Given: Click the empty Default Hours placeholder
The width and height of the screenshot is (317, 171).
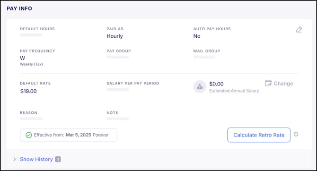Looking at the screenshot, I should (x=31, y=35).
